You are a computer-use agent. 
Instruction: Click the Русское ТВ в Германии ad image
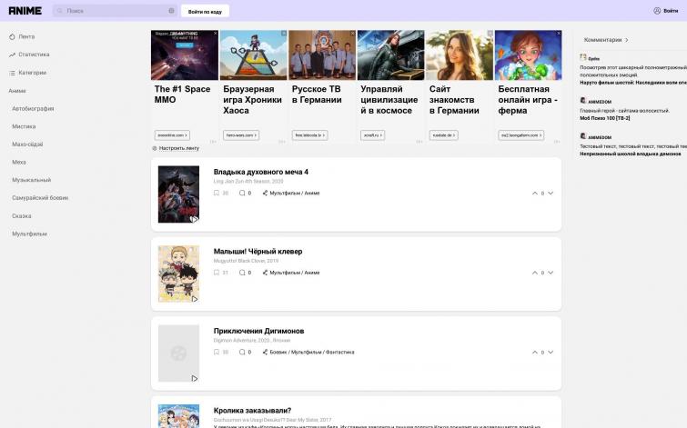point(322,55)
